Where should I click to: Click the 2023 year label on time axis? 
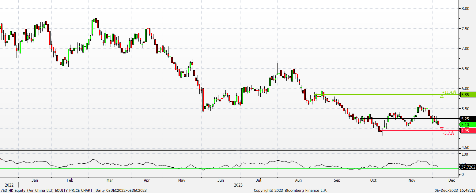point(238,185)
